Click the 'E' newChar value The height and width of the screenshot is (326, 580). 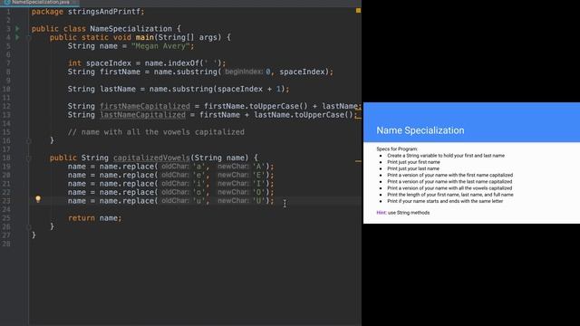coord(258,175)
